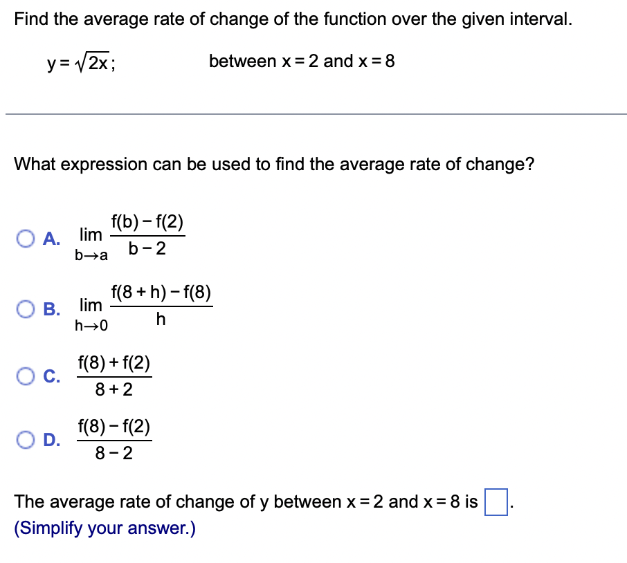The height and width of the screenshot is (563, 627).
Task: Select answer choice D radio button
Action: (x=26, y=438)
